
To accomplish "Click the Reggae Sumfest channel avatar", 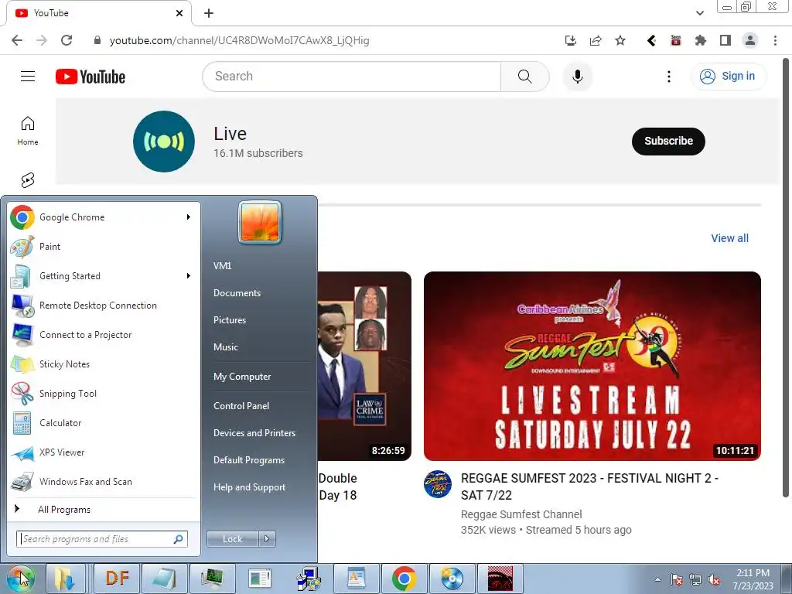I will point(438,484).
